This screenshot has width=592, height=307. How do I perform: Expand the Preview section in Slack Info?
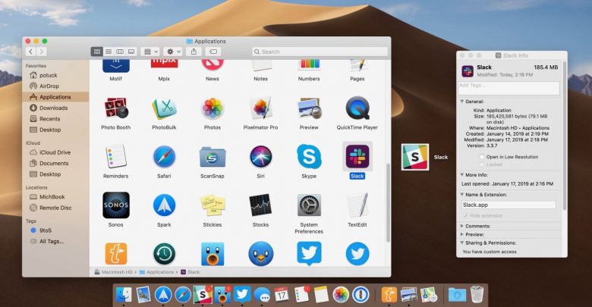461,234
